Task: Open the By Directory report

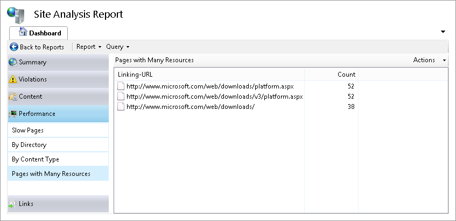Action: click(29, 145)
